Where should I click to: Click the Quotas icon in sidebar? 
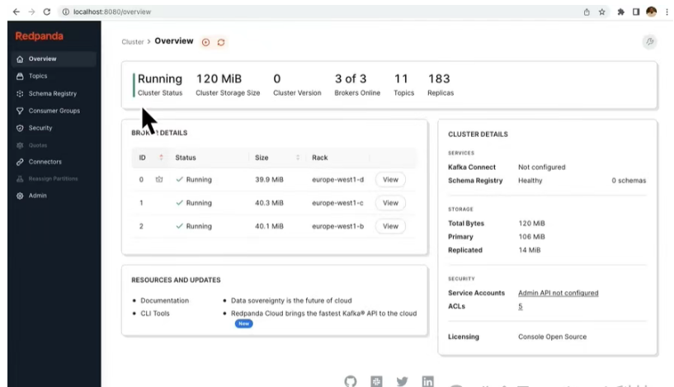[20, 145]
